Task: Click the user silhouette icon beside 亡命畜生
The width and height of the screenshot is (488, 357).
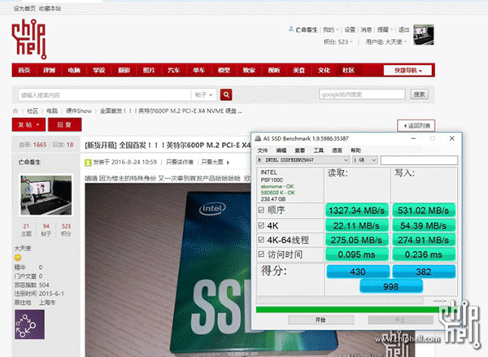Action: coord(291,29)
